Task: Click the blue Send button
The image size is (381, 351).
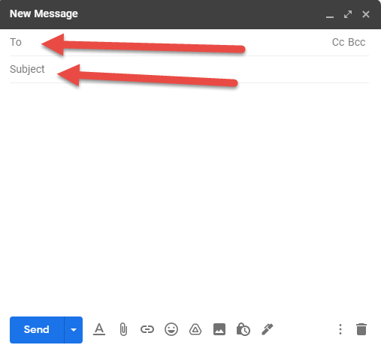Action: 37,330
